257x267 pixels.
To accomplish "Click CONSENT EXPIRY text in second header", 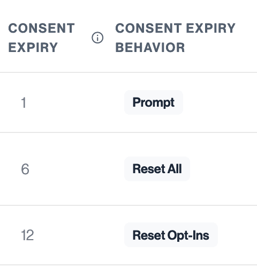I will pyautogui.click(x=176, y=28).
